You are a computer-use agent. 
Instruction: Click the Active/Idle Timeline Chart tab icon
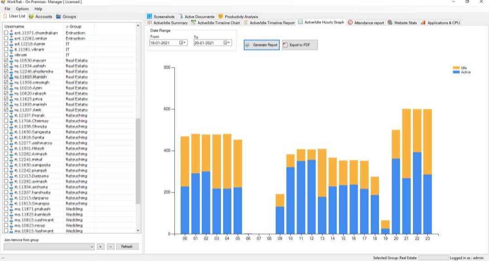click(193, 23)
